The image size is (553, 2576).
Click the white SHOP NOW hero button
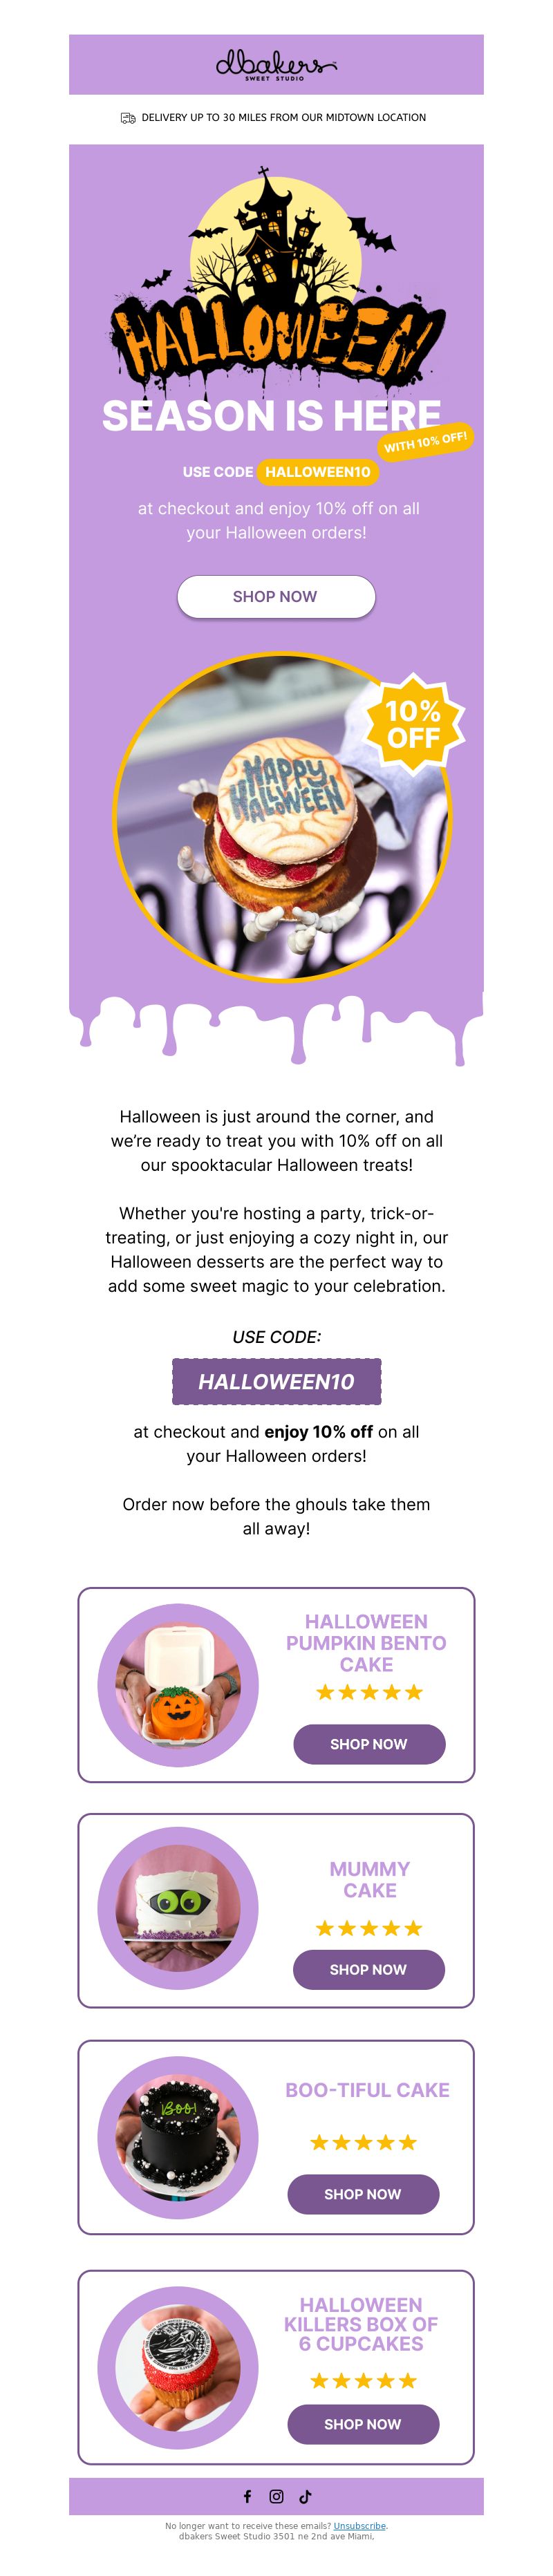pos(276,596)
